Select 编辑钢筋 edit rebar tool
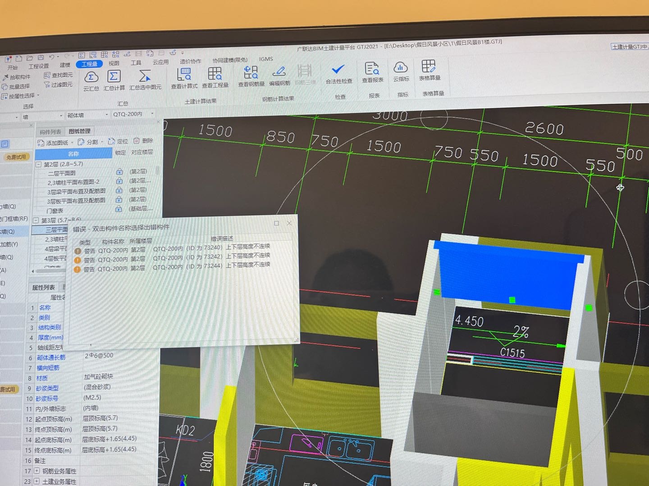 coord(279,75)
